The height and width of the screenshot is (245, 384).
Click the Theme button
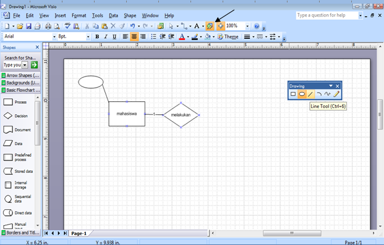pyautogui.click(x=228, y=36)
